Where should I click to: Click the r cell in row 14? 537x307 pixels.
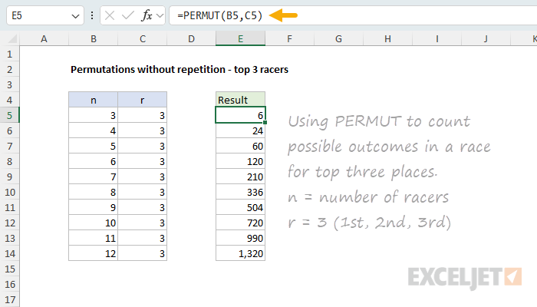click(x=143, y=253)
